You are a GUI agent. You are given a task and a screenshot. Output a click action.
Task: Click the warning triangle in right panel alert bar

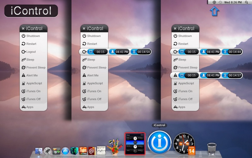[175, 75]
